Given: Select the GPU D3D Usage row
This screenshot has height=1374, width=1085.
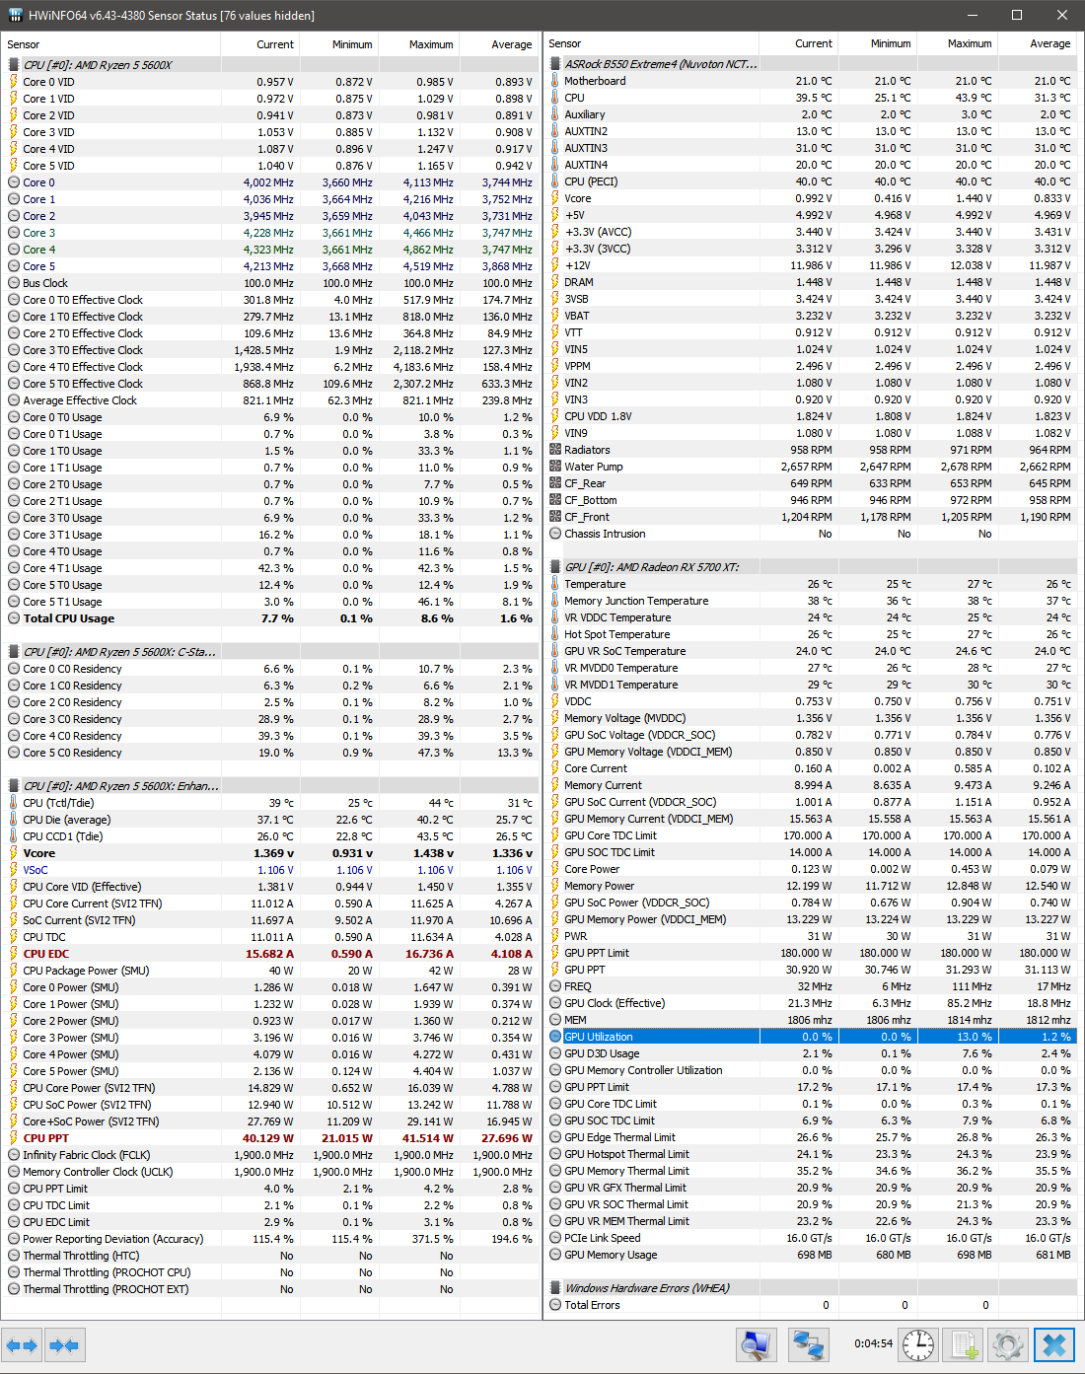Looking at the screenshot, I should pyautogui.click(x=811, y=1053).
